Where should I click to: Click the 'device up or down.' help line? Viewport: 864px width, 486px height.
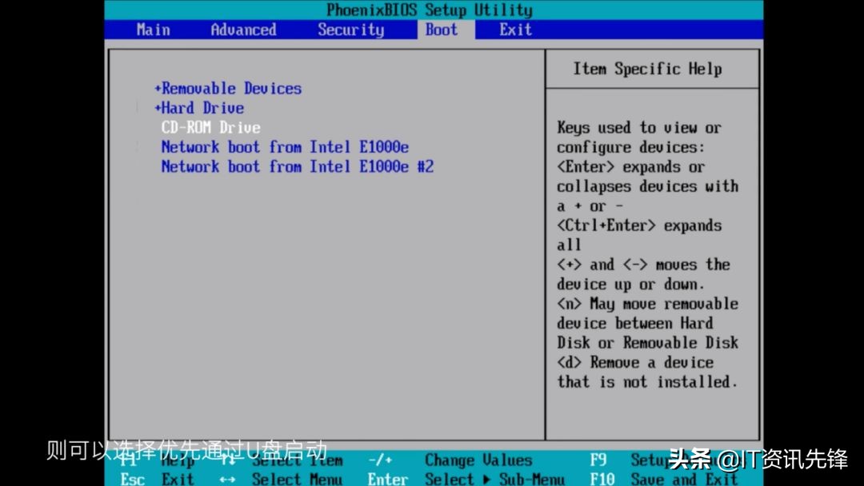coord(630,285)
